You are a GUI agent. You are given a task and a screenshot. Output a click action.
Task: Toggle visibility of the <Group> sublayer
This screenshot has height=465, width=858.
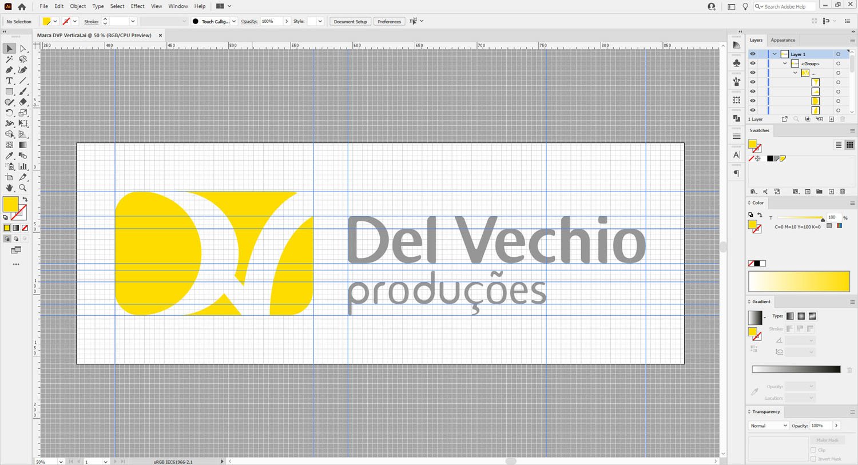pyautogui.click(x=753, y=63)
